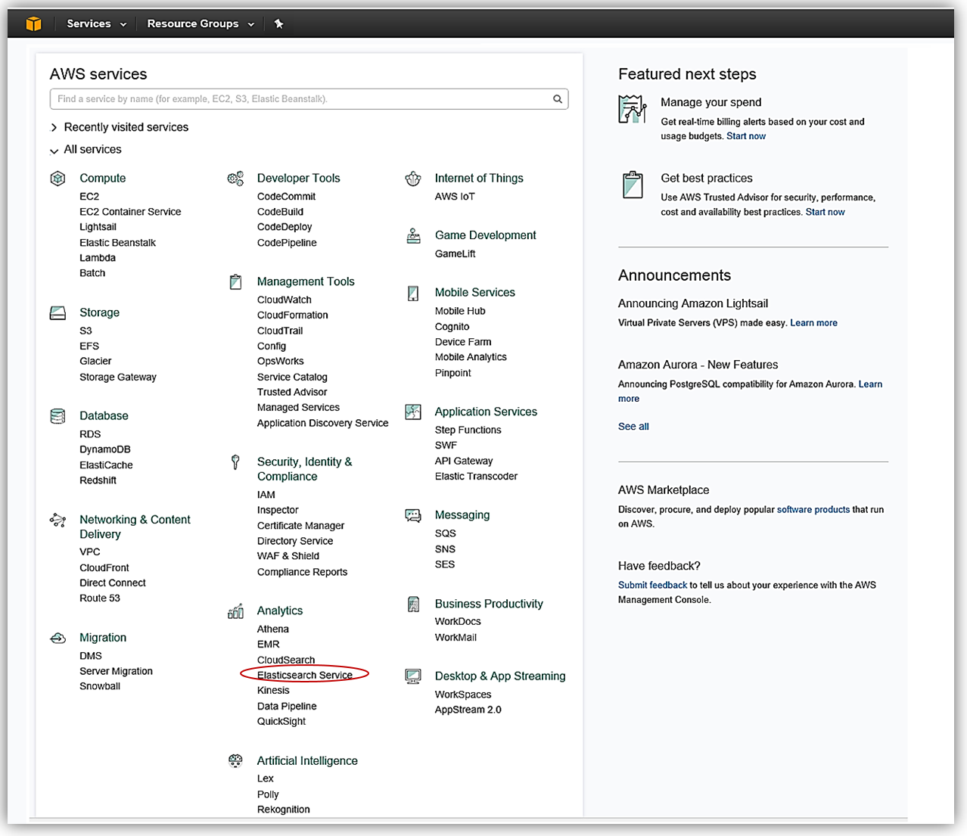Open the Resource Groups dropdown
This screenshot has height=836, width=967.
(201, 23)
